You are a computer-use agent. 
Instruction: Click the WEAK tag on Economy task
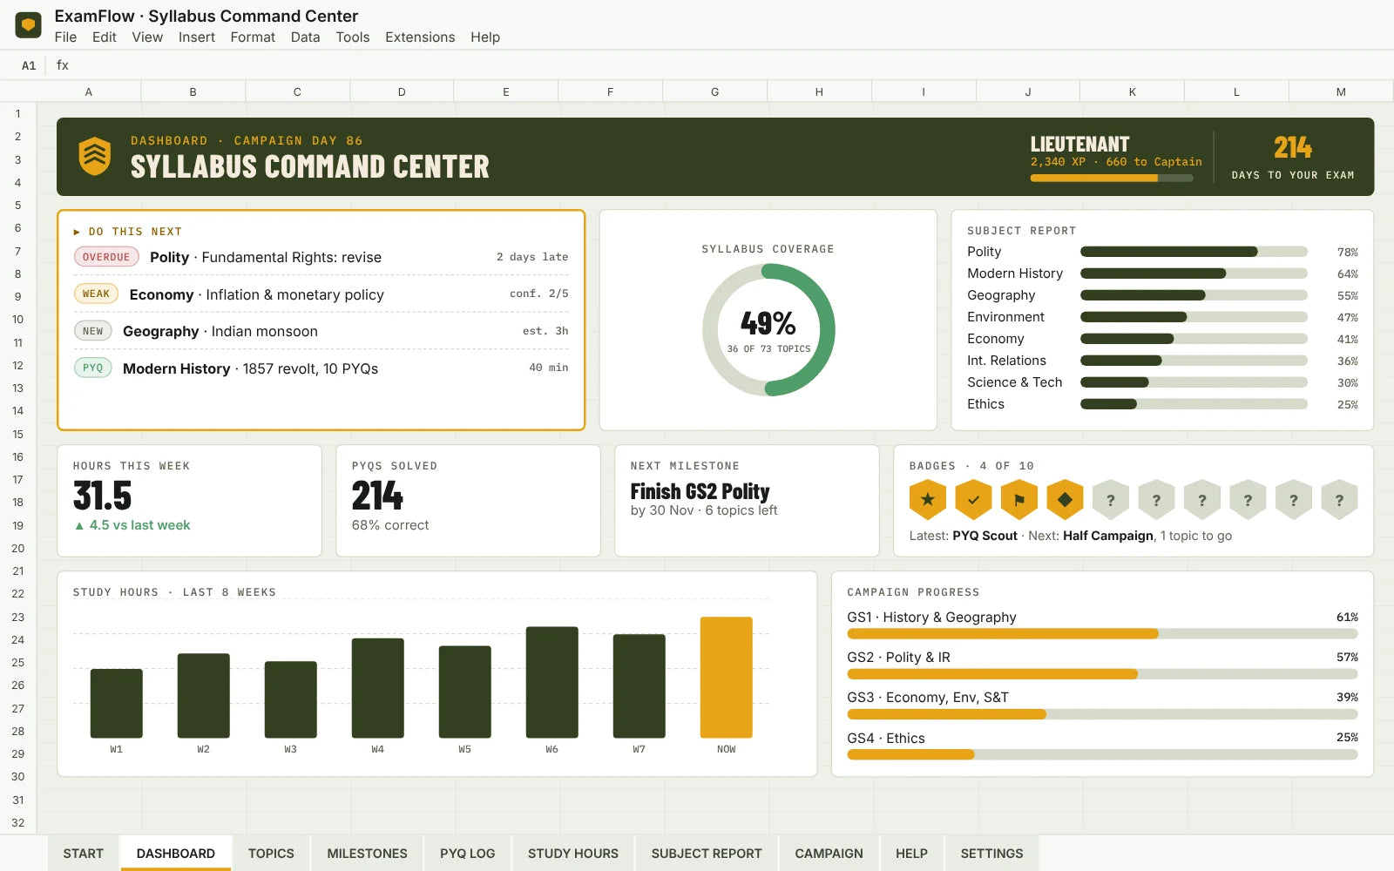96,294
